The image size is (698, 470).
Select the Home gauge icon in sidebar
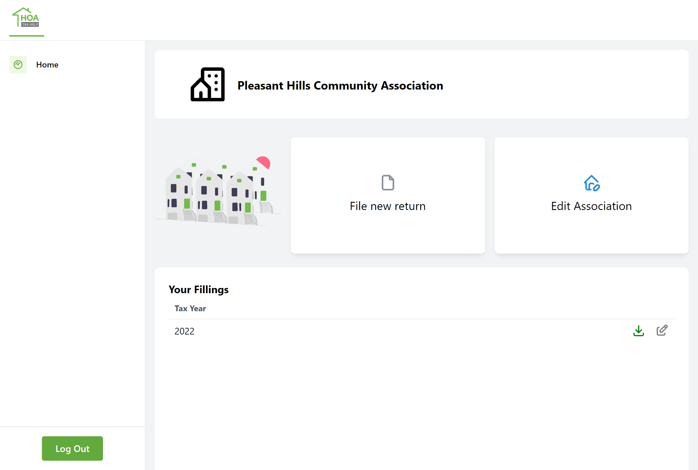[x=18, y=65]
